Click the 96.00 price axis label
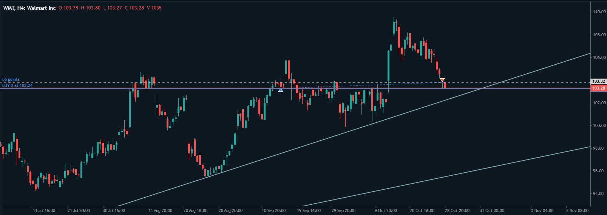This screenshot has width=607, height=215. [x=599, y=171]
